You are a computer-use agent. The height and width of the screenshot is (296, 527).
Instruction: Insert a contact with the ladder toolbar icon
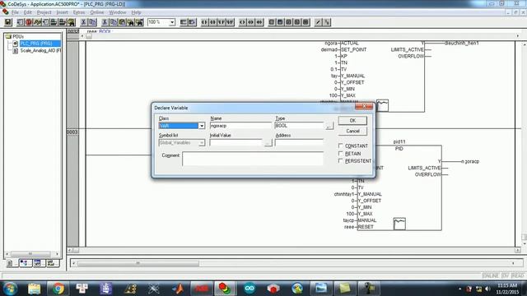205,22
